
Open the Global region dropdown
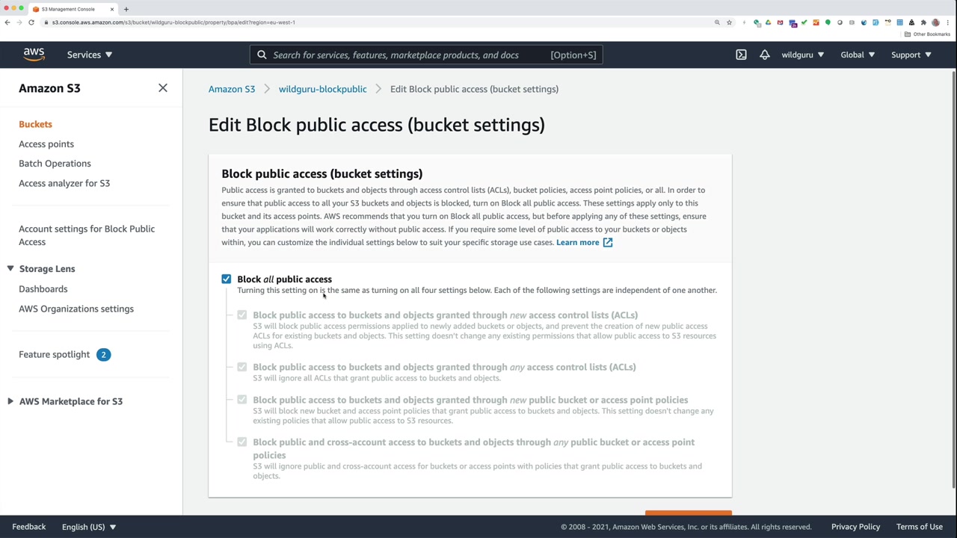[857, 55]
